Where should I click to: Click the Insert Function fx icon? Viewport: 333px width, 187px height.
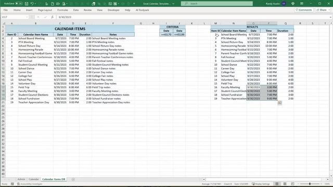coord(52,17)
